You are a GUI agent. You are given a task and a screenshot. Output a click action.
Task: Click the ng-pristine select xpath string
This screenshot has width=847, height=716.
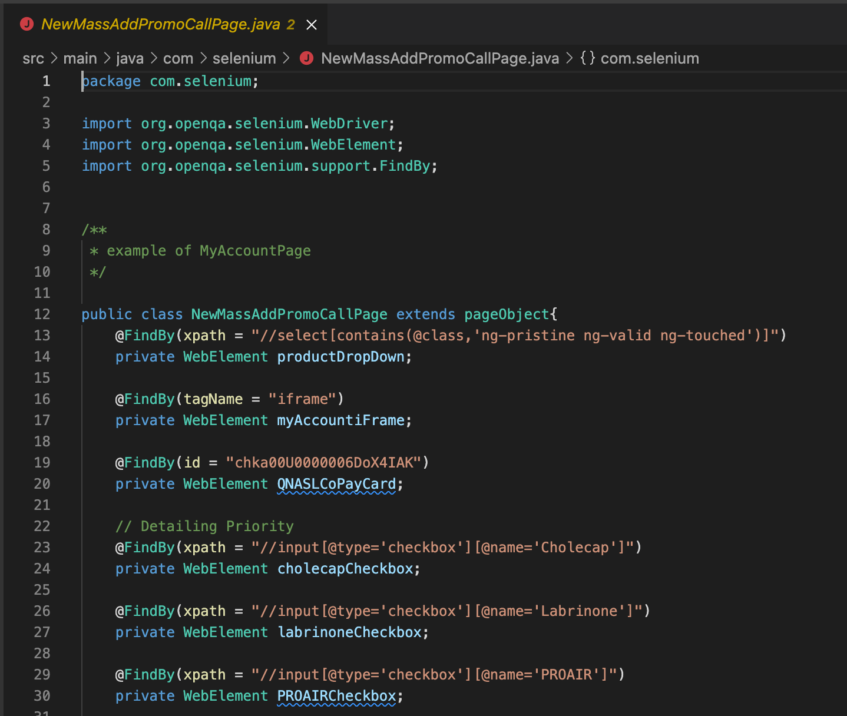[x=515, y=335]
